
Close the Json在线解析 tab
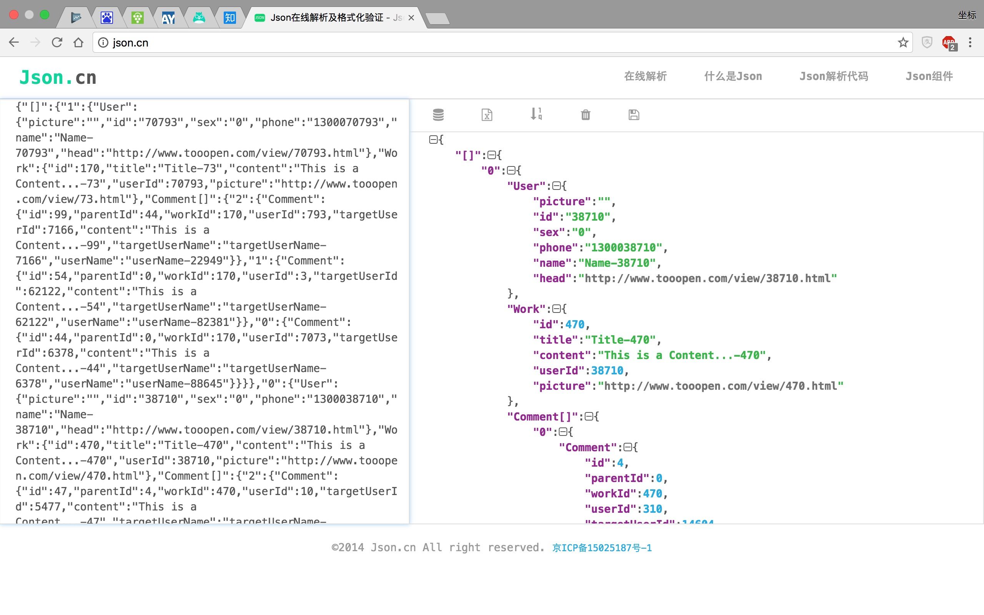click(x=411, y=18)
